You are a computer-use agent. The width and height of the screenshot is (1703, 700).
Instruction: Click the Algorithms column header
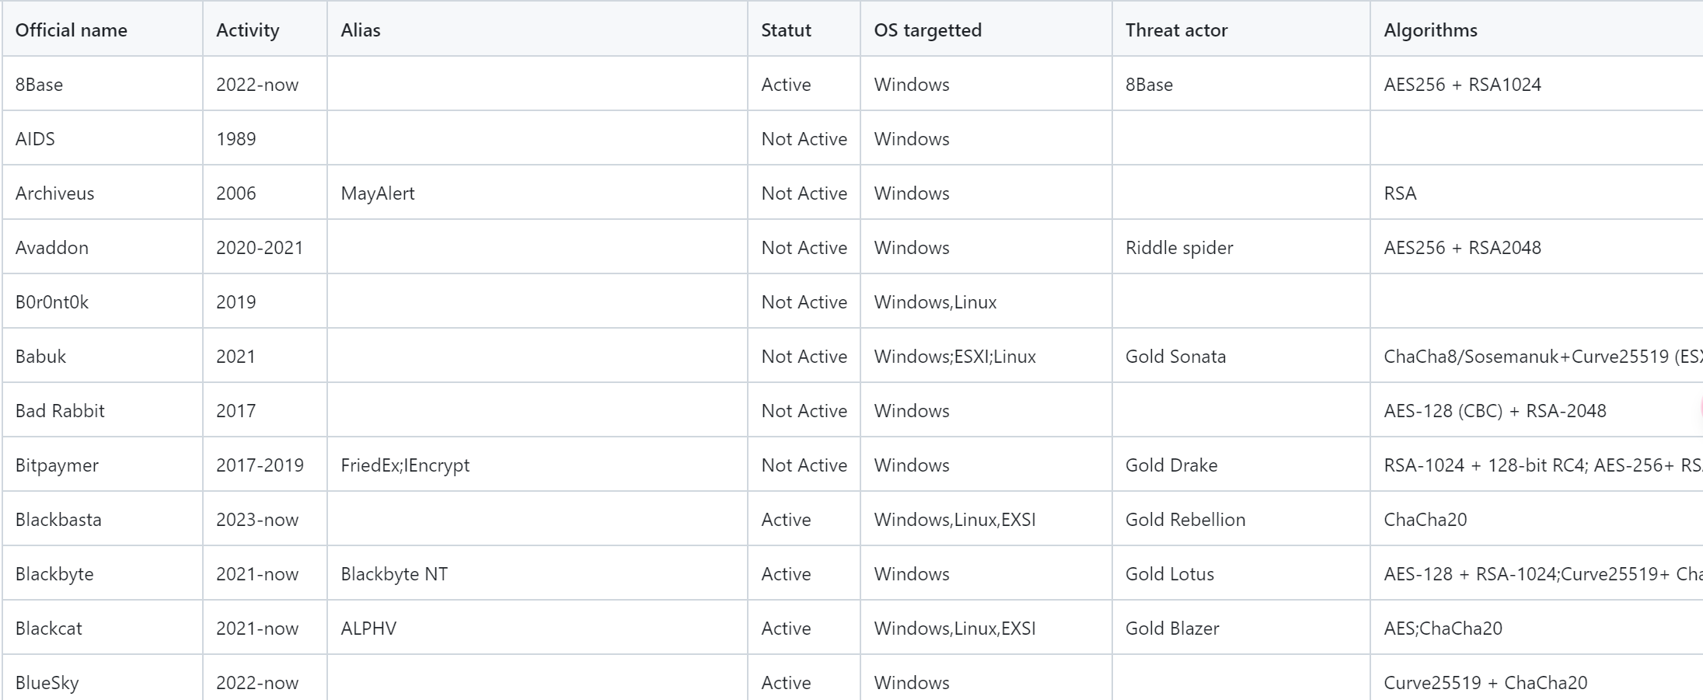coord(1430,30)
